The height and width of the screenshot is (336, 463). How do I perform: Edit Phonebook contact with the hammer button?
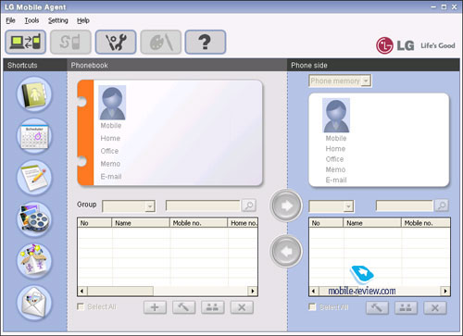[x=184, y=307]
